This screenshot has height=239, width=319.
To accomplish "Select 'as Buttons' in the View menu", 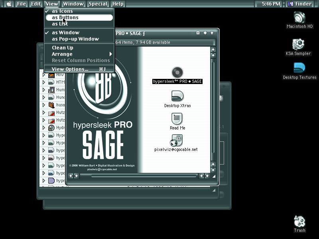I will coord(79,18).
